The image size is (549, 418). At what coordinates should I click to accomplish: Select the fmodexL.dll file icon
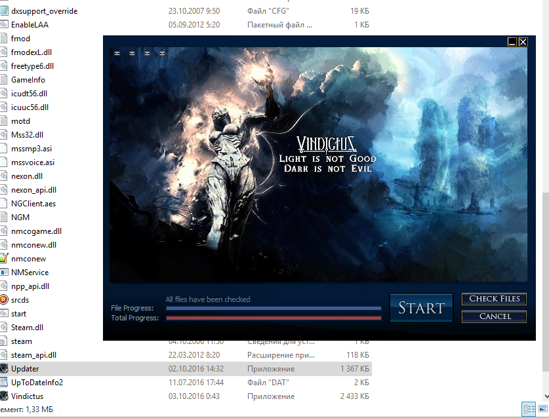[4, 52]
